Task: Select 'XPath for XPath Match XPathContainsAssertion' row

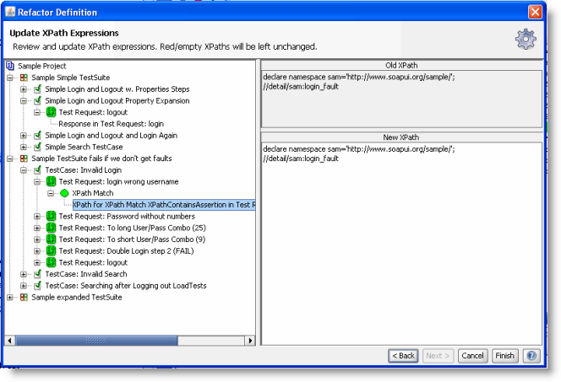Action: 164,205
